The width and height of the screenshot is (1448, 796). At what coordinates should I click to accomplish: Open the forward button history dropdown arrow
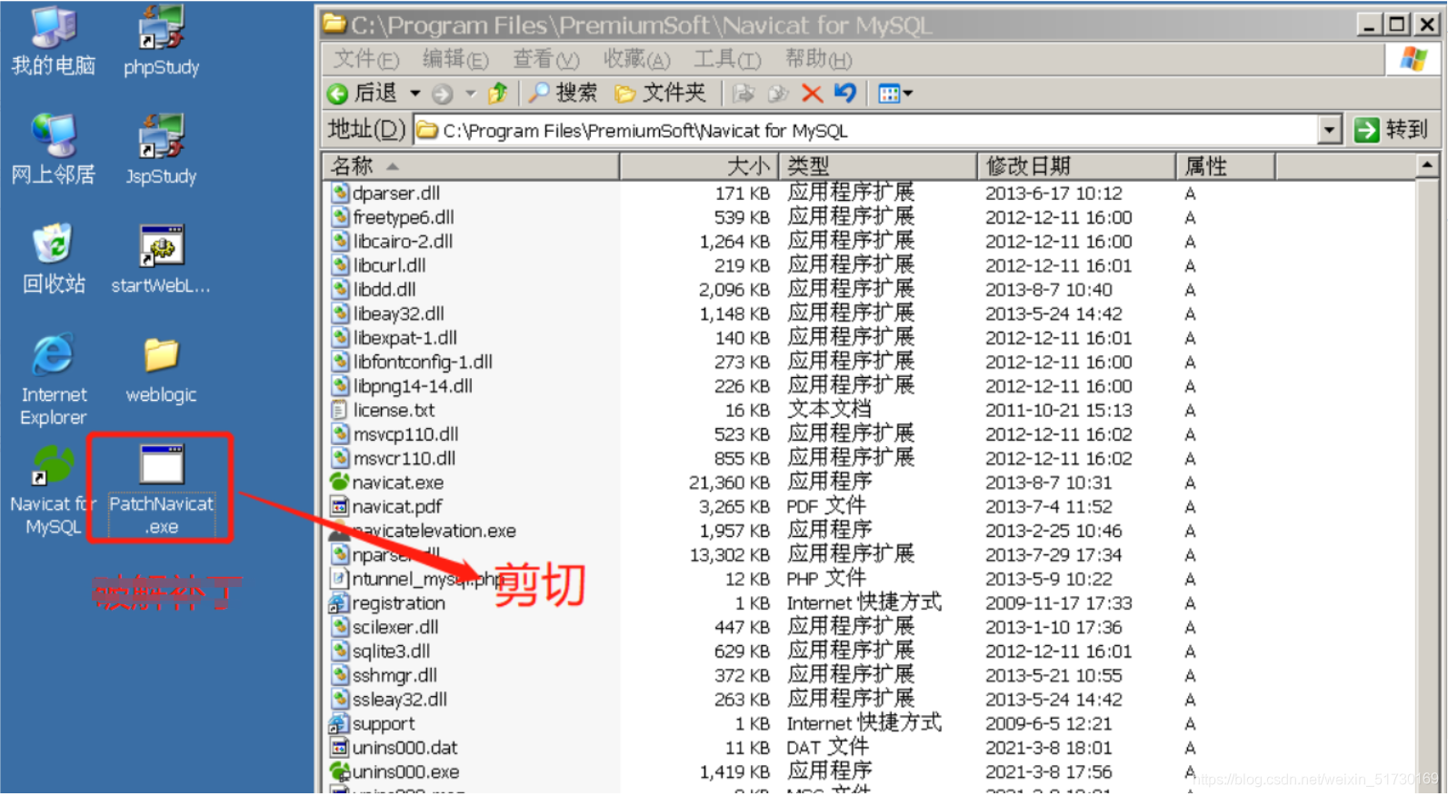pos(470,93)
